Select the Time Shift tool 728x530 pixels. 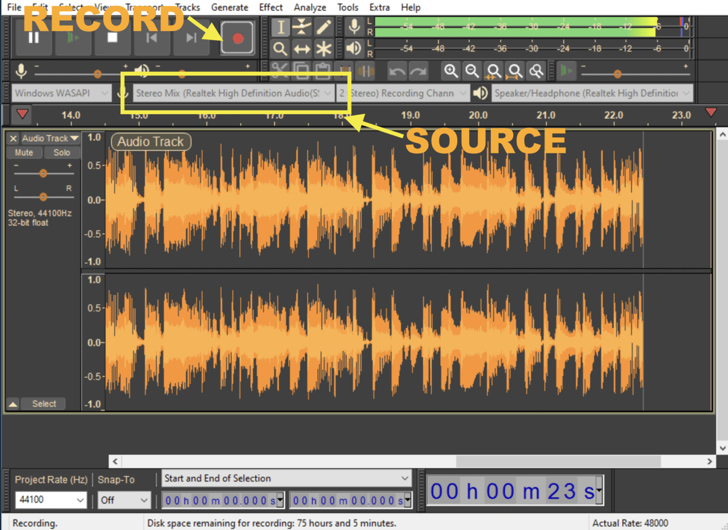pos(302,48)
